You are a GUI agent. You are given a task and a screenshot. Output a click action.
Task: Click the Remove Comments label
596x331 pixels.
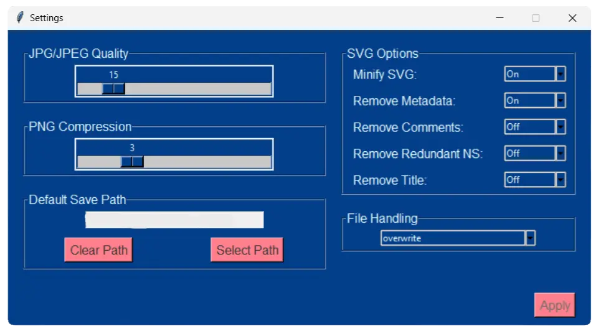coord(408,127)
